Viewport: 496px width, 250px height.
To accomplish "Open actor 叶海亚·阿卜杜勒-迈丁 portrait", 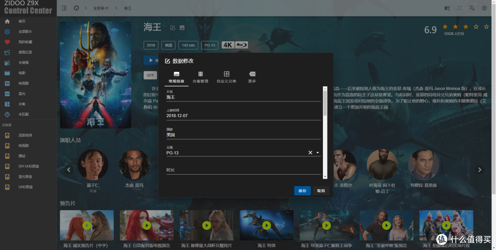I will pyautogui.click(x=382, y=165).
